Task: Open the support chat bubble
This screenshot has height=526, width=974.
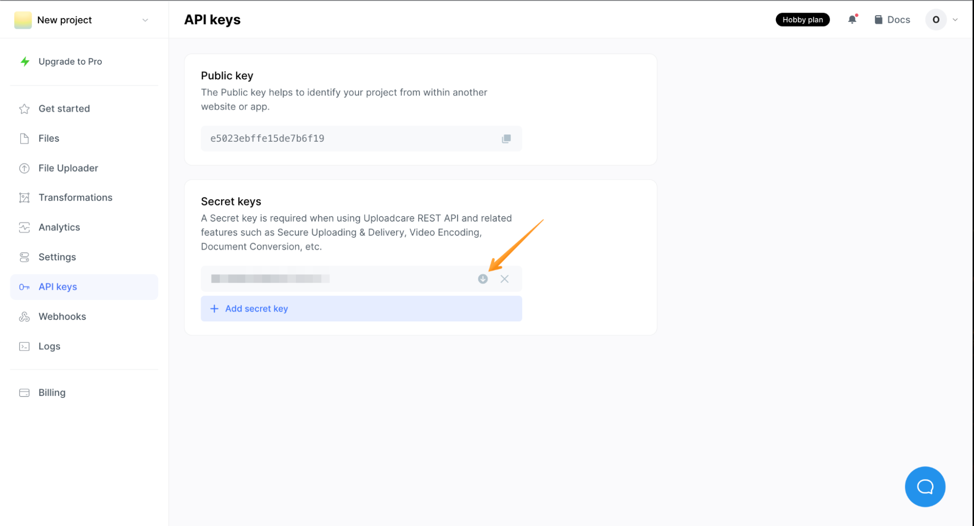Action: click(925, 487)
